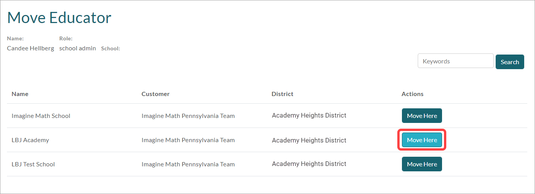
Task: Click the Imagine Math School name cell
Action: (x=41, y=116)
